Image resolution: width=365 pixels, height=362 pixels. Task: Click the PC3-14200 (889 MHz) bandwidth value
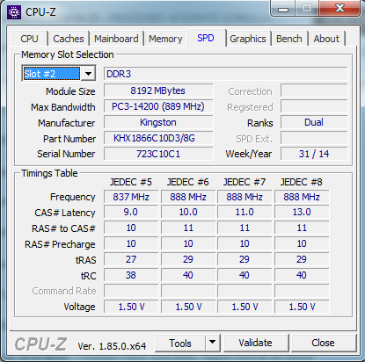tap(158, 106)
